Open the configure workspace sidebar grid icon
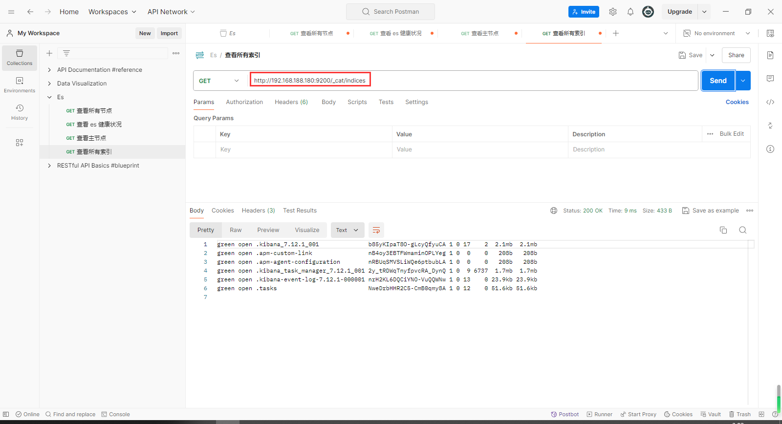 pyautogui.click(x=20, y=143)
